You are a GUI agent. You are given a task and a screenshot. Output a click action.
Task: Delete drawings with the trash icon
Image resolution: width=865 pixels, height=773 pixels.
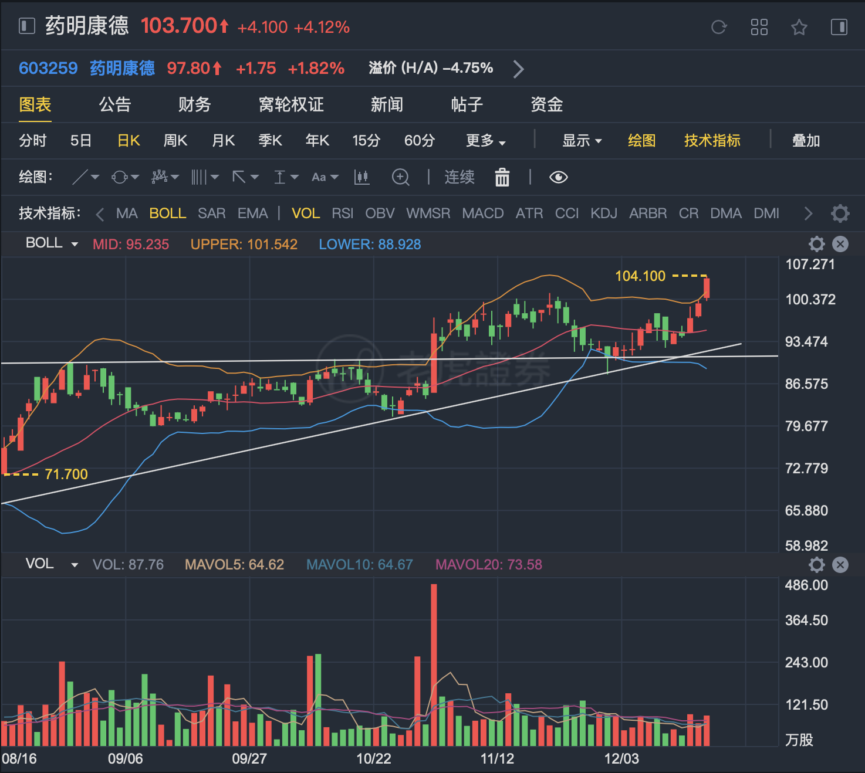(x=502, y=177)
